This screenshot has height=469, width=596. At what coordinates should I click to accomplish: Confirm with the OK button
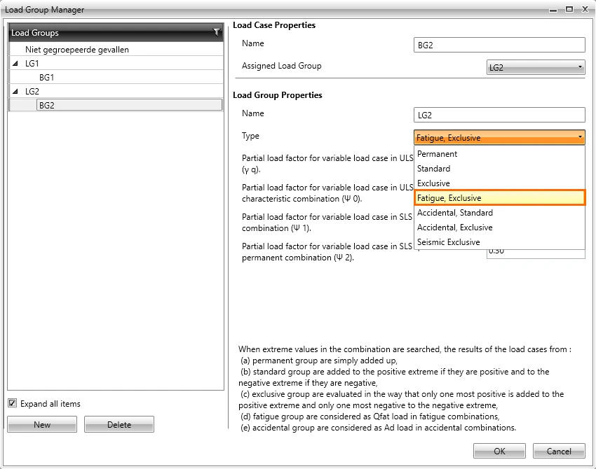(499, 451)
